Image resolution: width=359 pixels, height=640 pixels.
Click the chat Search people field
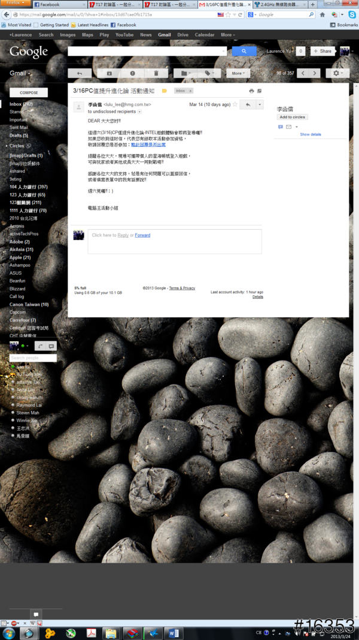33,358
